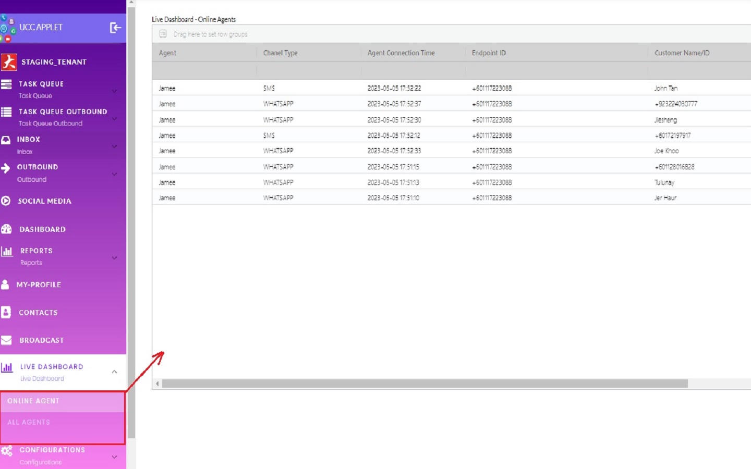Screen dimensions: 751x469
Task: Click the My-Profile person icon
Action: [x=5, y=285]
